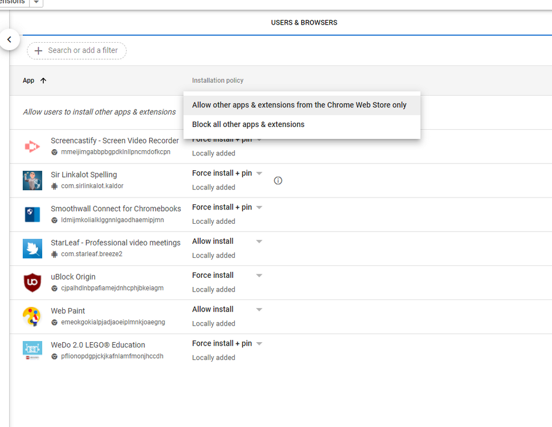Click Locally added under uBlock Origin
Screen dimensions: 552x427
[214, 290]
